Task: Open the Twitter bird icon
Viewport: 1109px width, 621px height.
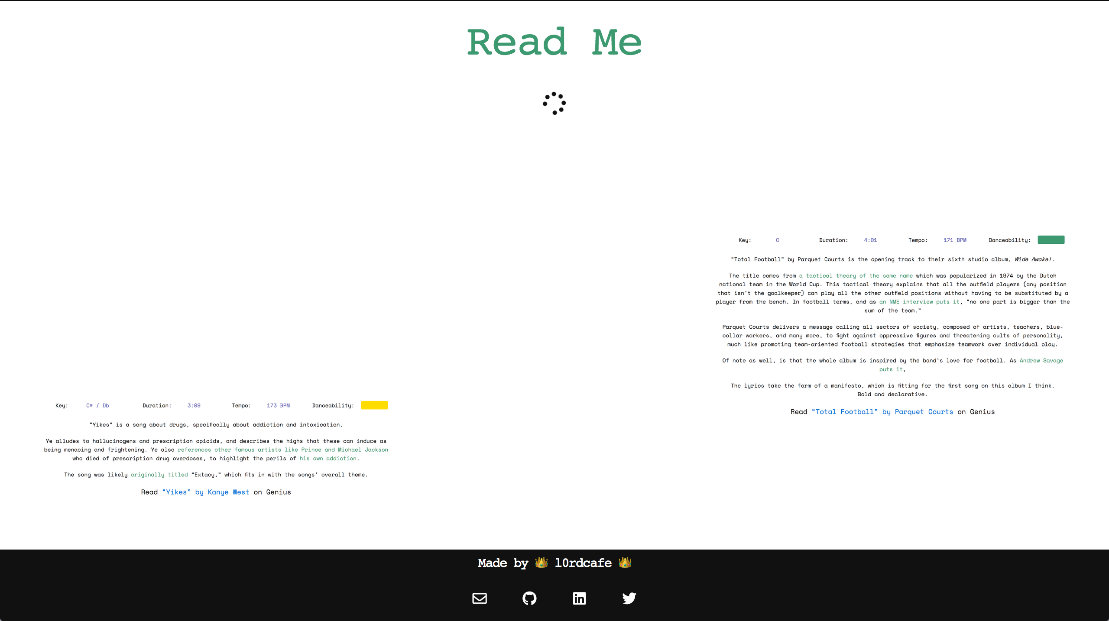Action: [629, 598]
